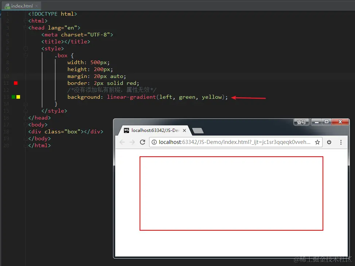Click the 壹号 profile button in browser
The height and width of the screenshot is (266, 355).
tap(301, 122)
